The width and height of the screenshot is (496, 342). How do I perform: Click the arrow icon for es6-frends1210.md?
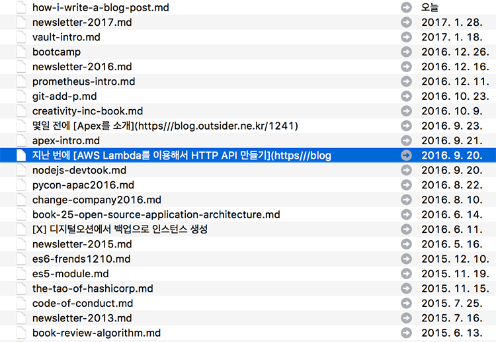click(406, 259)
